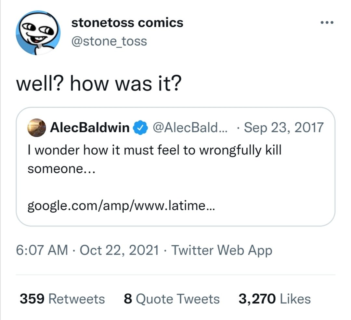The width and height of the screenshot is (351, 320).
Task: Click Alec Baldwin's small profile picture
Action: (37, 127)
